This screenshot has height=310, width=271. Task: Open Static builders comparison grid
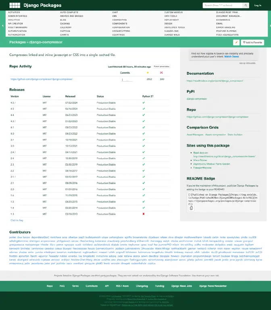pos(235,135)
